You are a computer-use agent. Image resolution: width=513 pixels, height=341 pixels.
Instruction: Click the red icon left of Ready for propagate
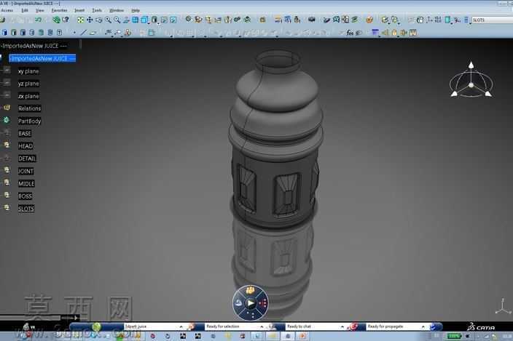click(353, 326)
